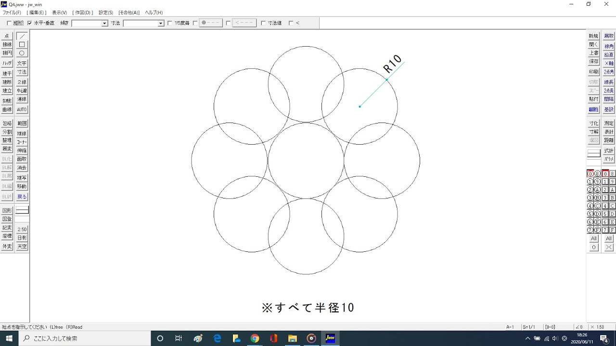Select the line drawing tool icon
The image size is (616, 346).
click(x=22, y=36)
